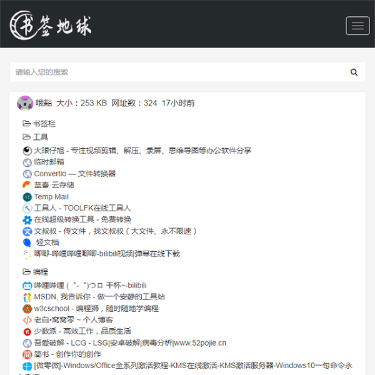Viewport: 375px width, 375px height.
Task: Collapse the 工具 folder
Action: [35, 137]
